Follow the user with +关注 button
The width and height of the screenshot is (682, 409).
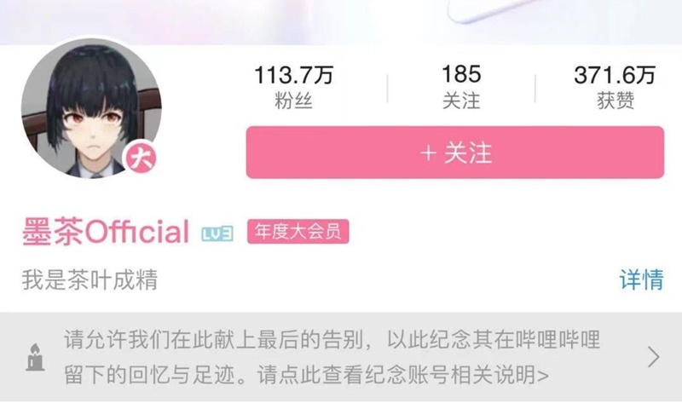tap(455, 153)
